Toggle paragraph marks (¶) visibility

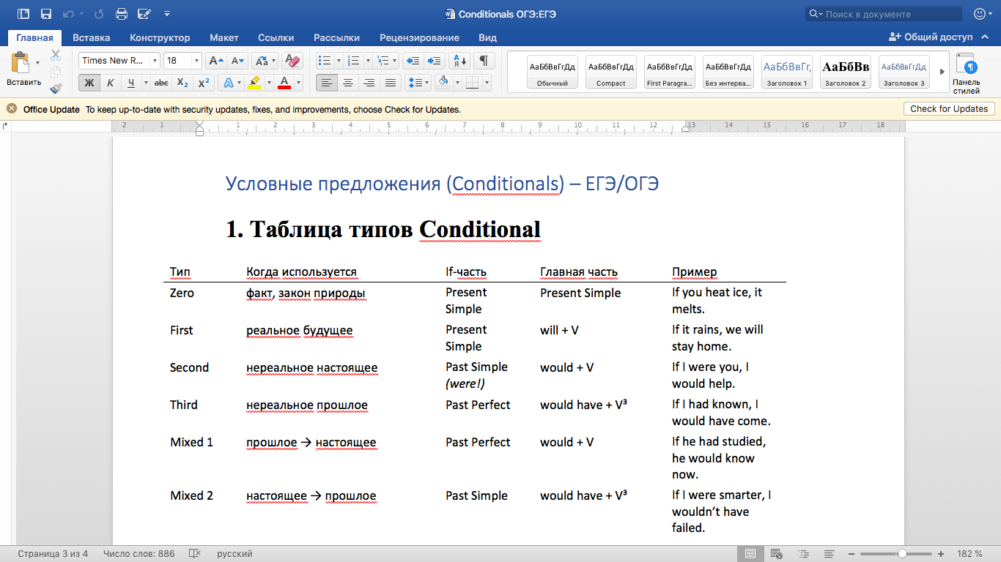click(484, 61)
